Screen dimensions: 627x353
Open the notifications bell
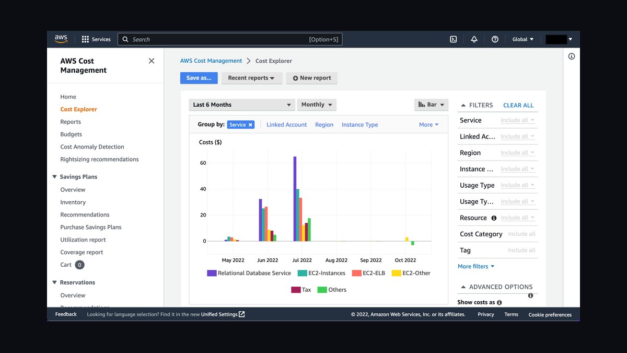click(x=474, y=39)
